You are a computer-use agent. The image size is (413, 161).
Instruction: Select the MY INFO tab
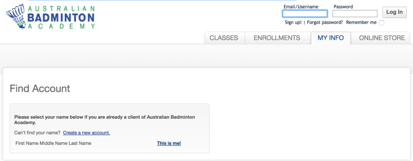tap(331, 38)
